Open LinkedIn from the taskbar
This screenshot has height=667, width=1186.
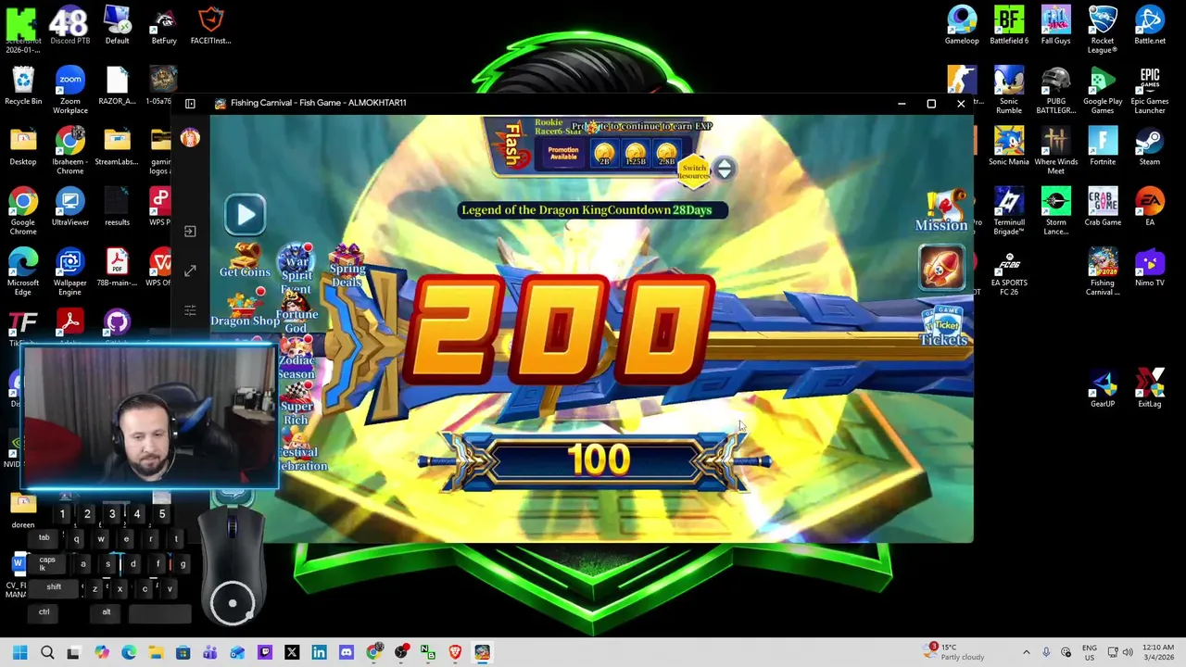[x=319, y=653]
